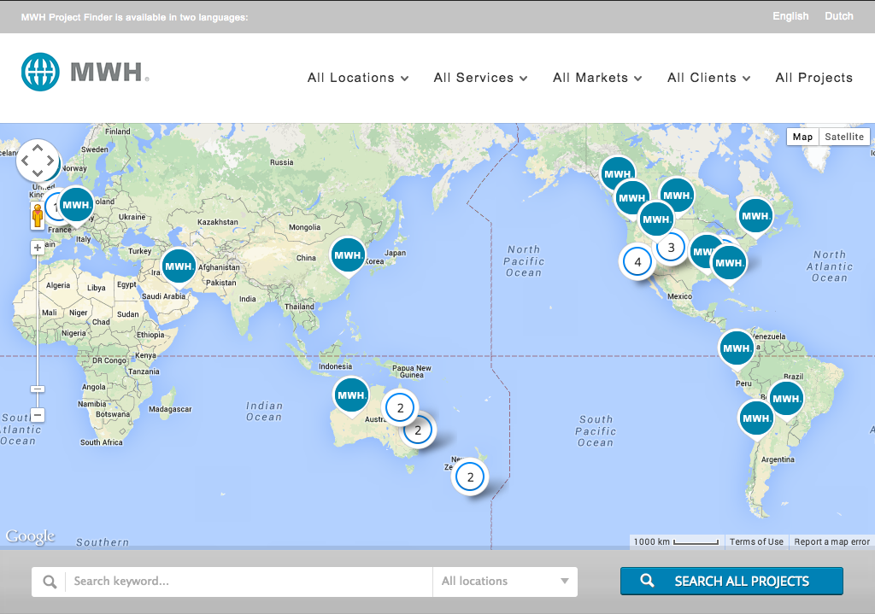Click the MWH marker over China
Viewport: 875px width, 614px height.
click(348, 254)
